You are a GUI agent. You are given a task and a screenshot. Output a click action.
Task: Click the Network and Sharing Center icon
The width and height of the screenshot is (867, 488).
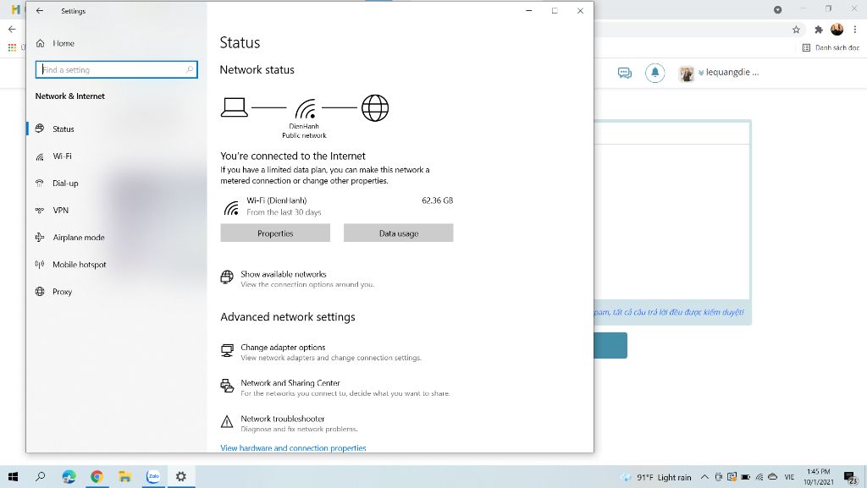[227, 386]
